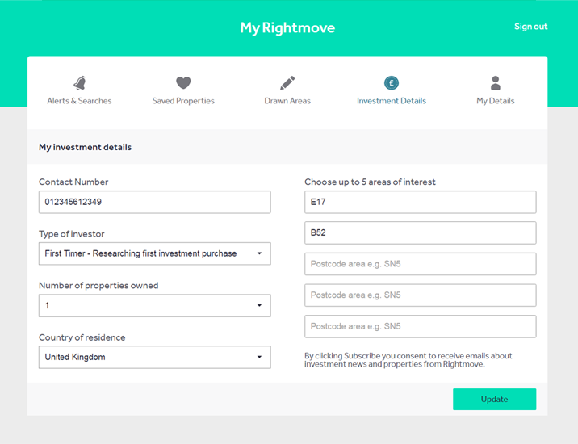Select the Drawn Areas tab label
The image size is (578, 444).
coord(287,101)
